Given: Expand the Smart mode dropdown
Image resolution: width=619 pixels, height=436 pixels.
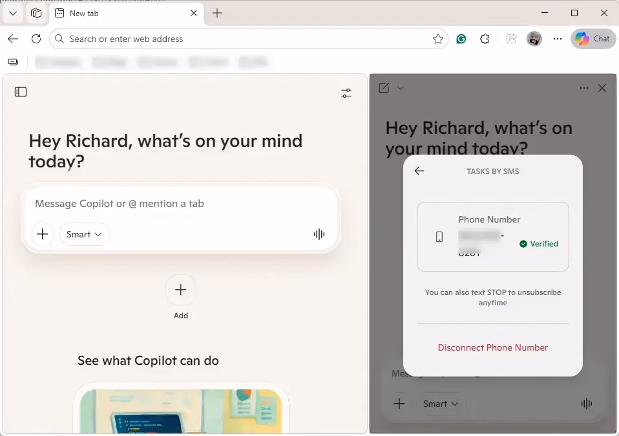Looking at the screenshot, I should (85, 234).
